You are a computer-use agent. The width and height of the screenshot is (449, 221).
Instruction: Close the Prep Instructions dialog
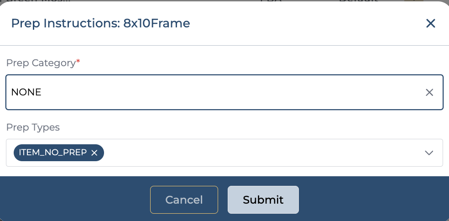click(430, 23)
